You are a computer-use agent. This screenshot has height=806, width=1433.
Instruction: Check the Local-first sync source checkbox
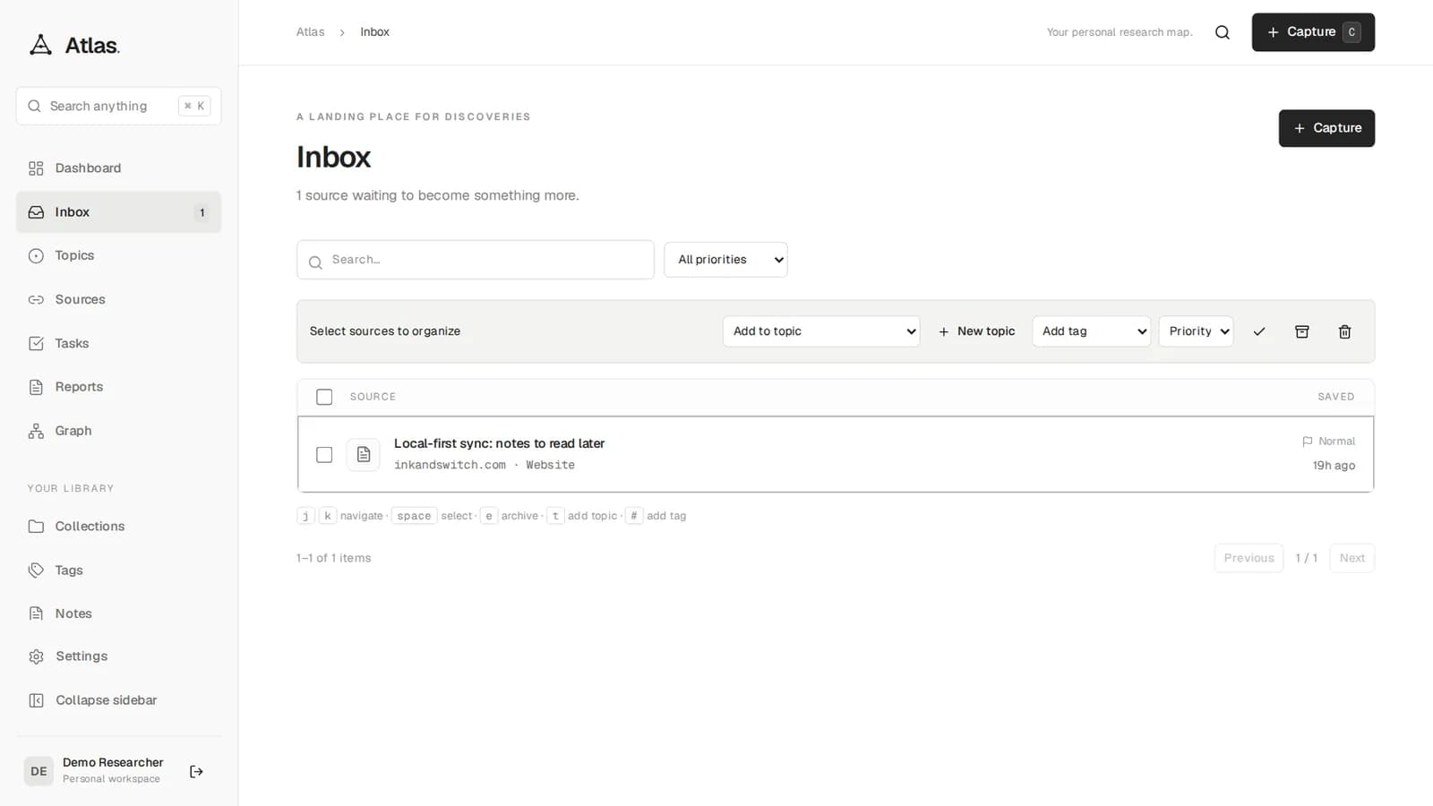[324, 455]
